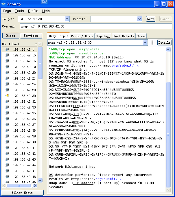This screenshot has width=175, height=197.
Task: Click host list horizontal scrollbar thumb
Action: point(19,185)
